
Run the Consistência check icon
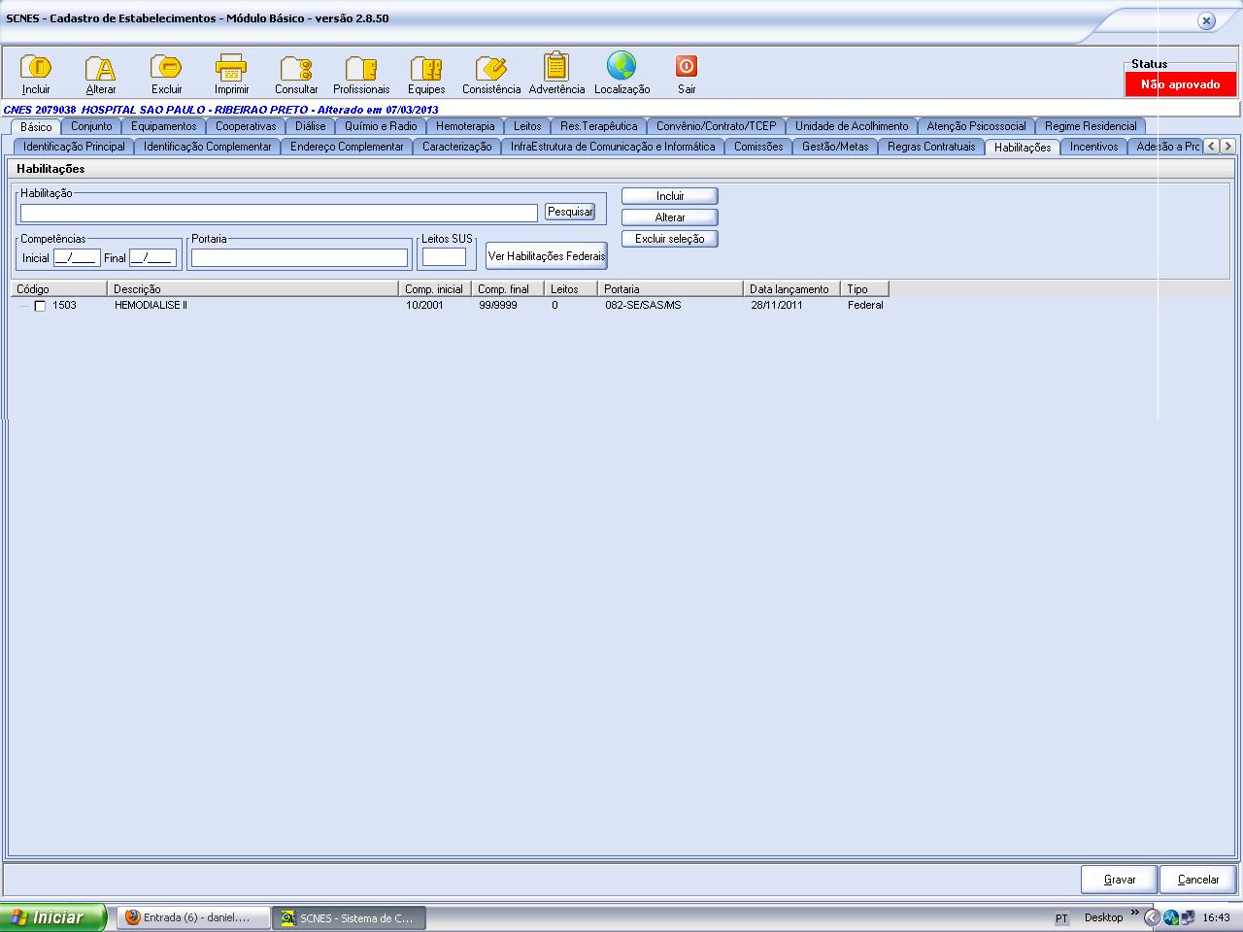[491, 68]
